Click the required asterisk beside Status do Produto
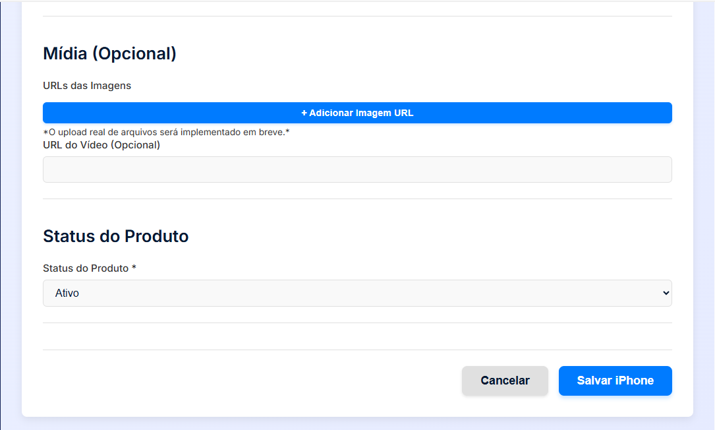The height and width of the screenshot is (430, 715). [x=134, y=268]
